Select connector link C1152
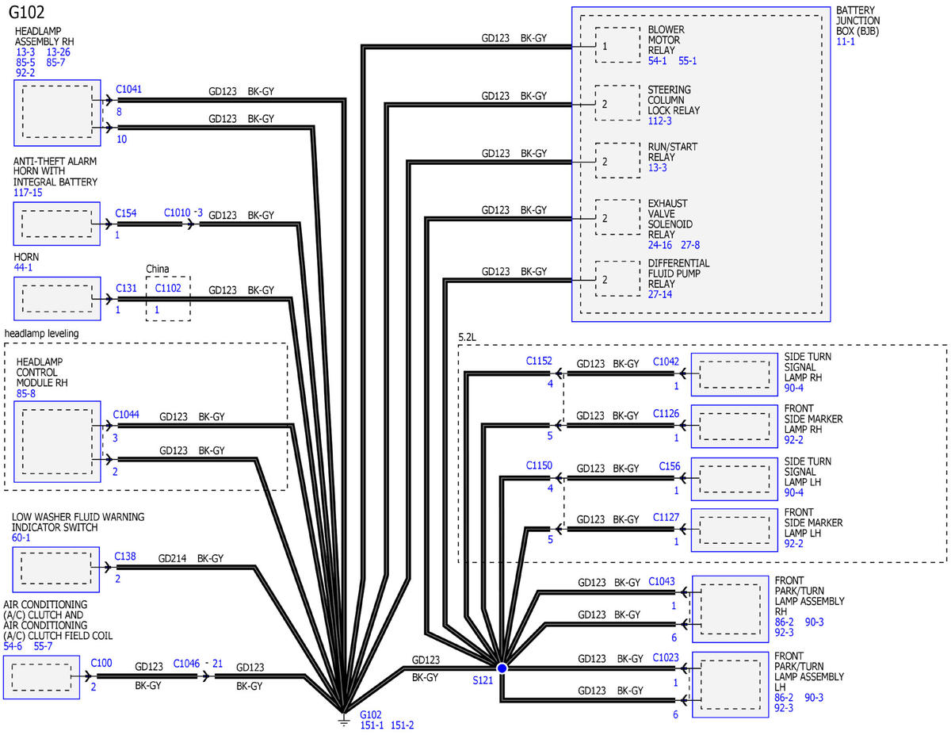Viewport: 951px width, 735px height. point(539,361)
